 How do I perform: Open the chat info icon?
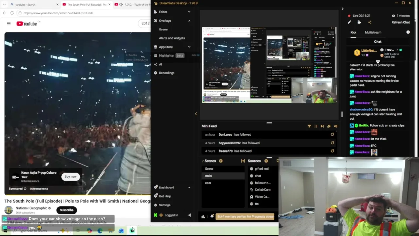[x=408, y=32]
